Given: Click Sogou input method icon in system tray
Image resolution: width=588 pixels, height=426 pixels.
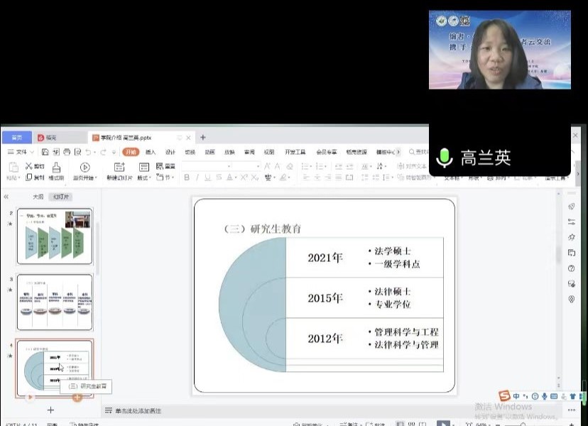Looking at the screenshot, I should click(x=503, y=396).
